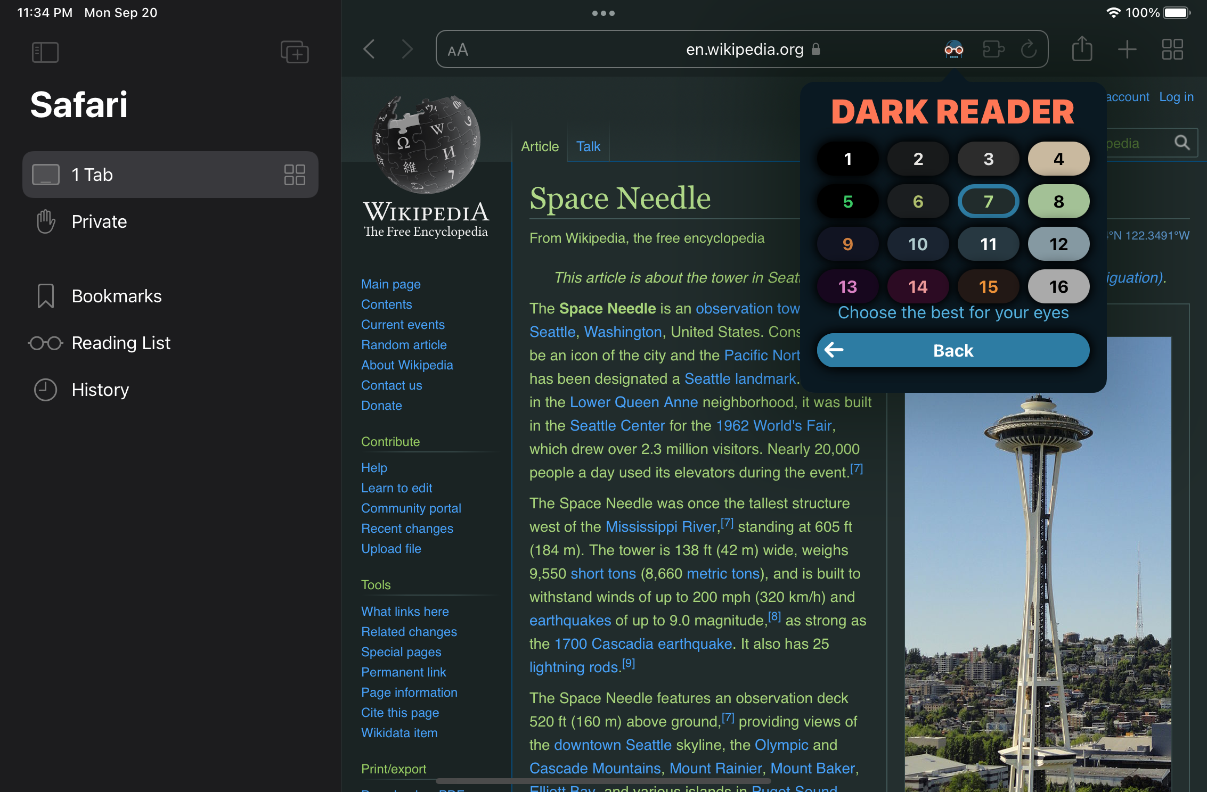
Task: Open Private browsing mode
Action: pos(99,221)
